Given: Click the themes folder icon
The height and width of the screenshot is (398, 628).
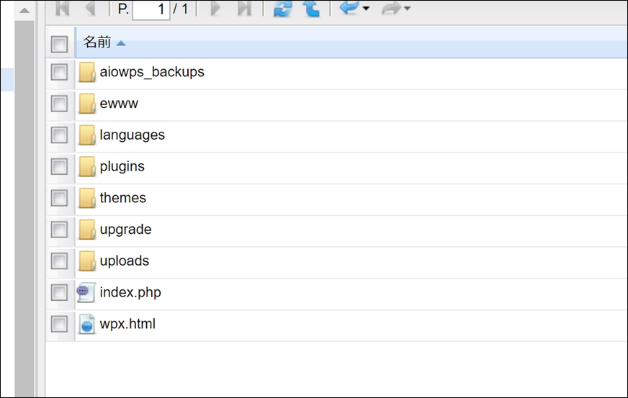Looking at the screenshot, I should click(87, 198).
